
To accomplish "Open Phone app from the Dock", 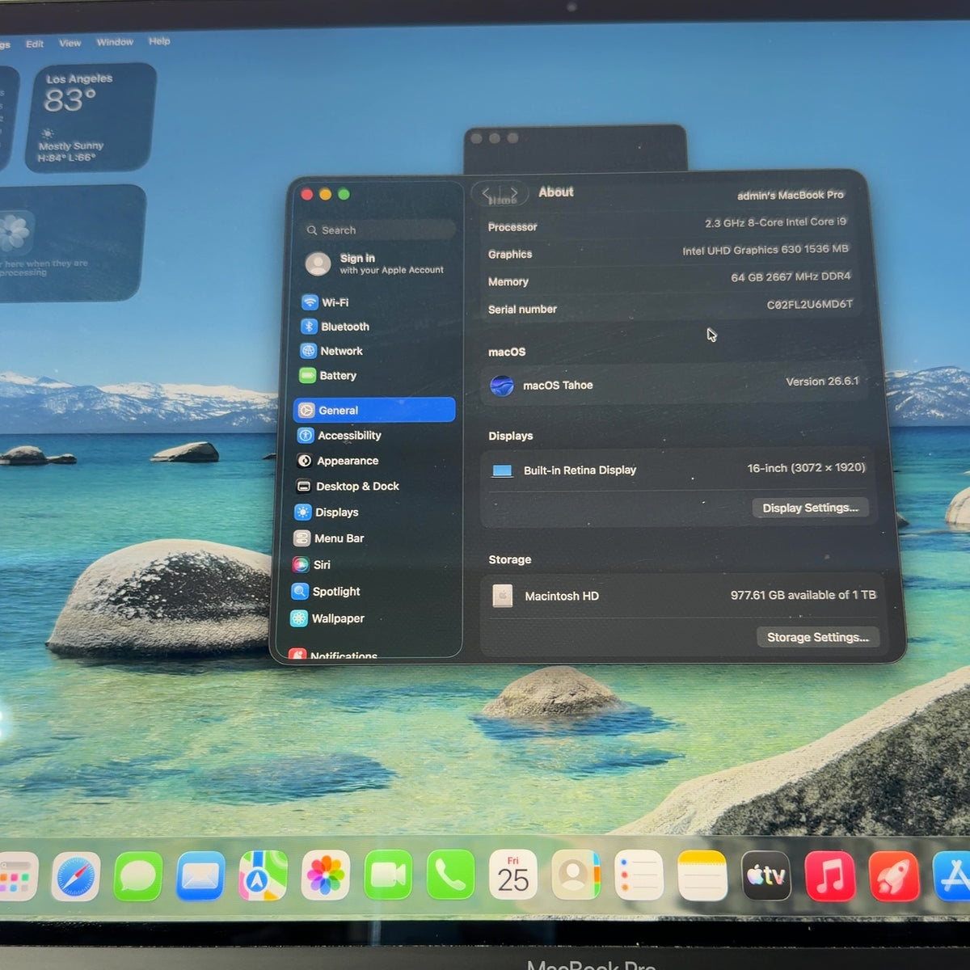I will (450, 874).
